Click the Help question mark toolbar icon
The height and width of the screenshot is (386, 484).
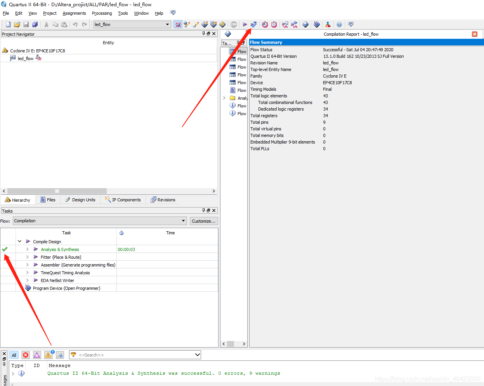[x=339, y=24]
